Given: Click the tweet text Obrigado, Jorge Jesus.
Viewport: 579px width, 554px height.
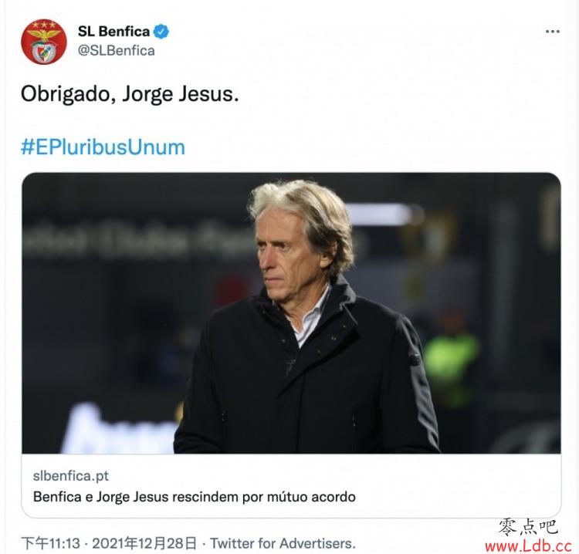Looking at the screenshot, I should pyautogui.click(x=130, y=94).
